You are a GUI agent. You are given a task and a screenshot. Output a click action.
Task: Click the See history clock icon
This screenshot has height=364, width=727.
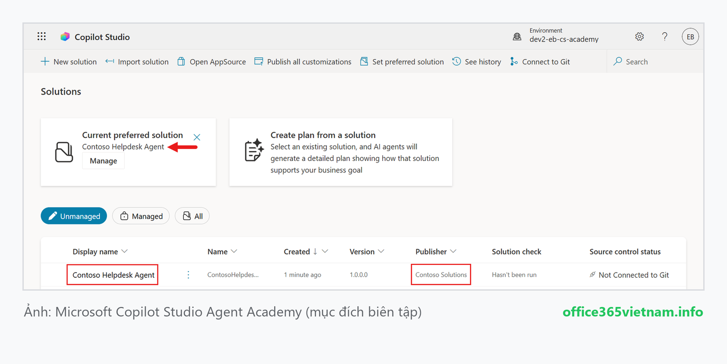[x=456, y=61]
